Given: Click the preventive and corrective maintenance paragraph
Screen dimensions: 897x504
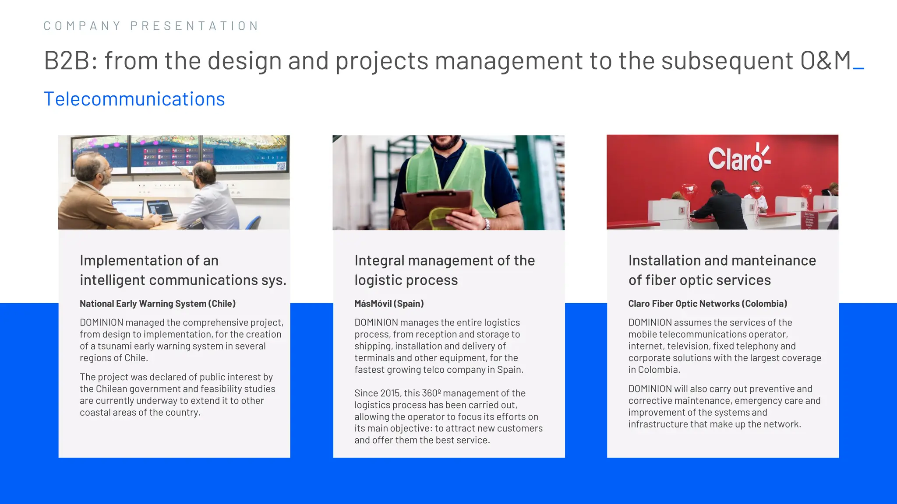Looking at the screenshot, I should tap(724, 406).
